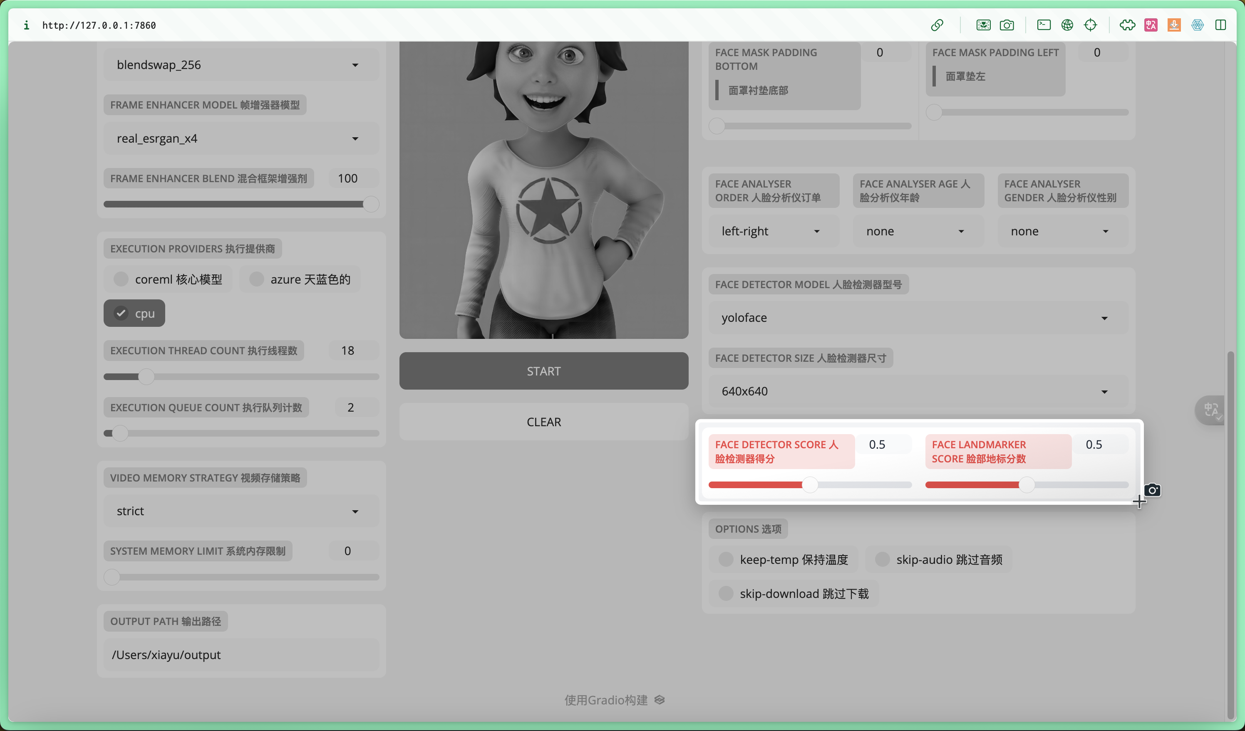Viewport: 1245px width, 731px height.
Task: Click the EXECUTION PROVIDERS label
Action: pos(193,249)
